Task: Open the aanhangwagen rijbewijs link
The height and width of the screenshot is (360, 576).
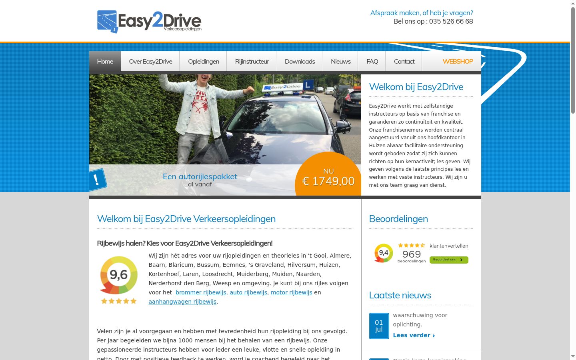Action: pos(182,302)
